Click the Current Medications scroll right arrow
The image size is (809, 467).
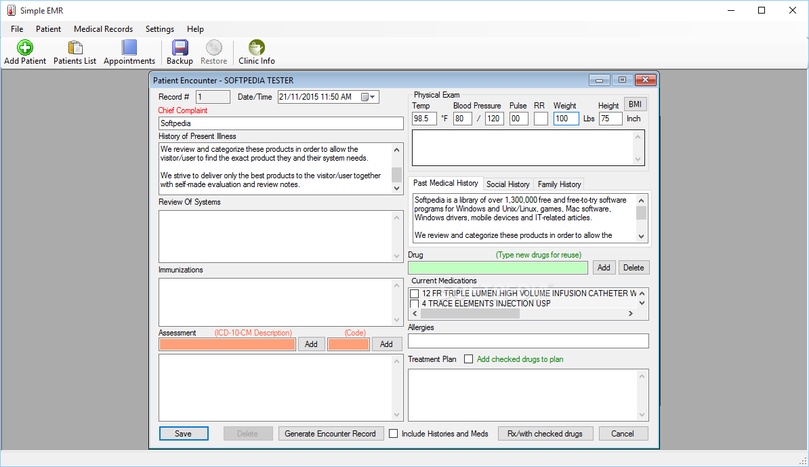631,313
